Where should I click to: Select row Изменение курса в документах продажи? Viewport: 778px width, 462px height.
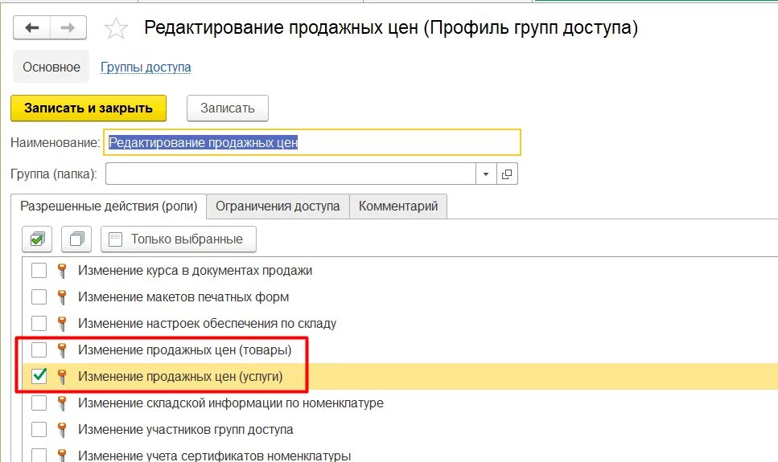(400, 271)
